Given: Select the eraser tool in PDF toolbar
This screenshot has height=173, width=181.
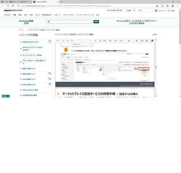Looking at the screenshot, I should 137,41.
